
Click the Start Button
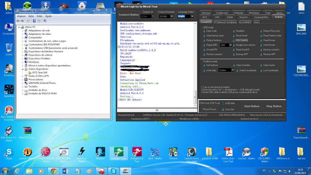252,106
